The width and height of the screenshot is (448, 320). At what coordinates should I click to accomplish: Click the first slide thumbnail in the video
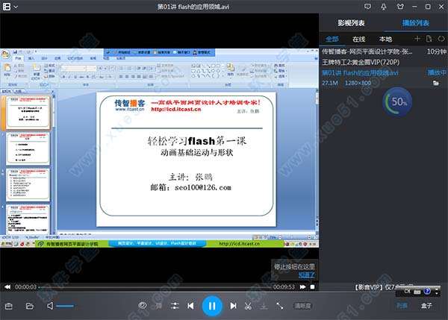(x=28, y=113)
